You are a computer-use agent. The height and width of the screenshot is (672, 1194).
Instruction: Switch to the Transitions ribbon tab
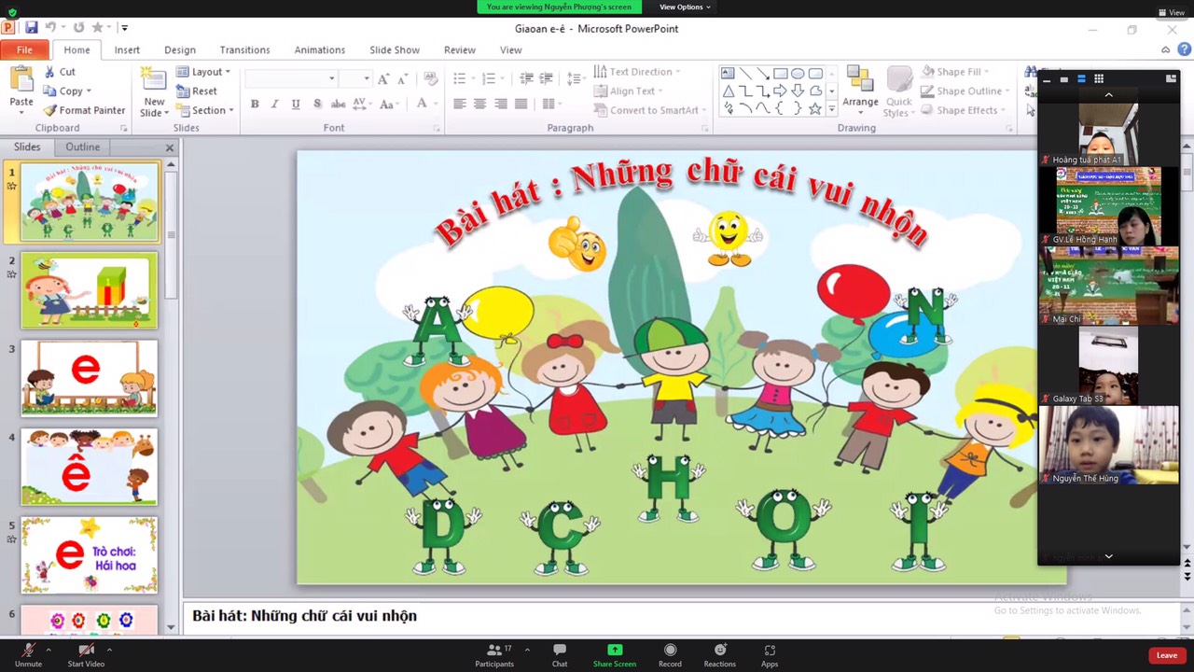point(244,50)
